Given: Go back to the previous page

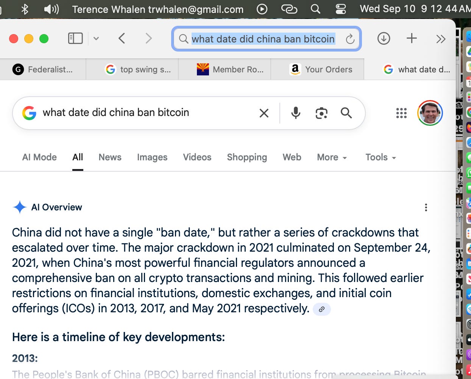Looking at the screenshot, I should (x=122, y=38).
